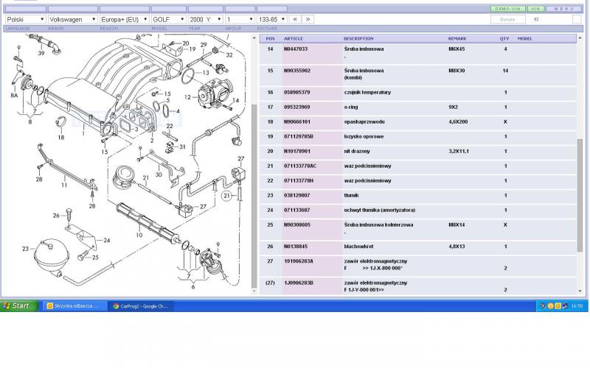Viewport: 590px width, 368px height.
Task: Click callout 24 bracket on the diagram
Action: [x=107, y=241]
